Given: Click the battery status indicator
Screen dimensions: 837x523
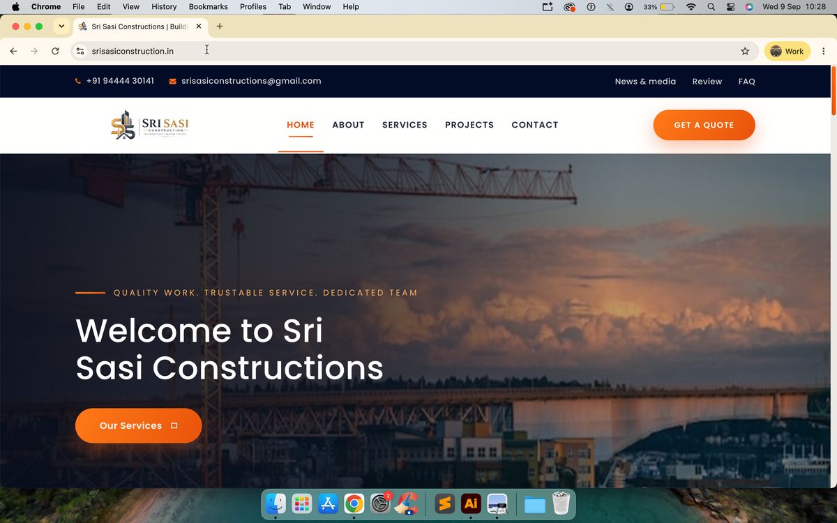Looking at the screenshot, I should tap(659, 6).
